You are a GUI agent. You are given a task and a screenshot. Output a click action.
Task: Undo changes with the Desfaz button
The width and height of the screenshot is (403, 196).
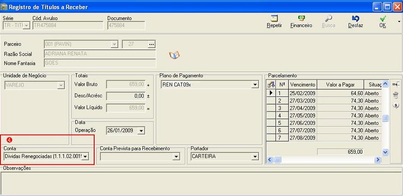click(355, 21)
